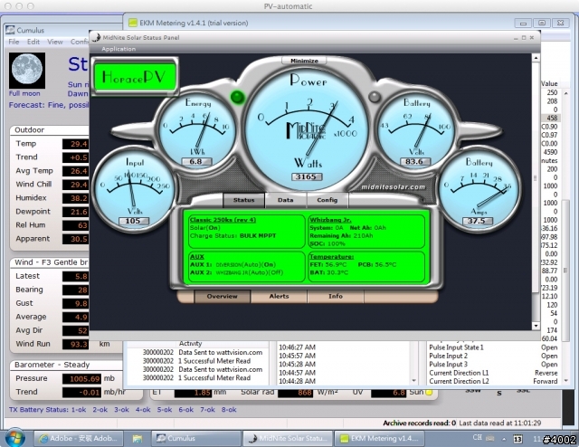
Task: Click the yellow Sun indicator in Cumulus
Action: pyautogui.click(x=429, y=393)
